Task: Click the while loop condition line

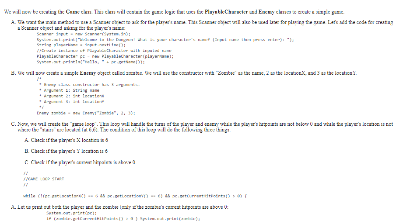Action: pos(135,196)
